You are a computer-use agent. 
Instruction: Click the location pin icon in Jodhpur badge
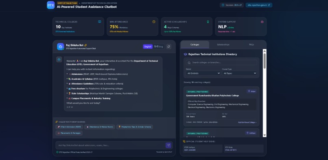pos(247,133)
